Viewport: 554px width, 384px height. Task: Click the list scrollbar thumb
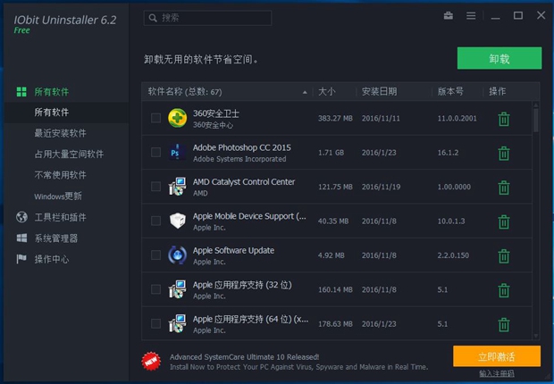(x=536, y=120)
